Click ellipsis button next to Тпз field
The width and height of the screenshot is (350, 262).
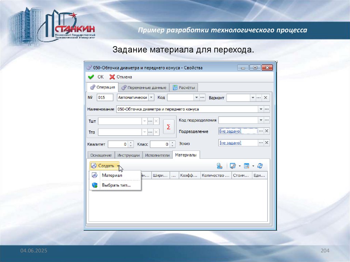pyautogui.click(x=150, y=132)
